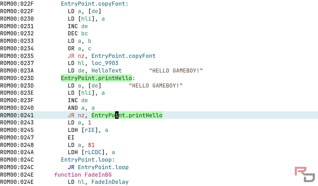Follow JR EntryPoint.loop jump target
This screenshot has width=318, height=186.
click(x=103, y=167)
